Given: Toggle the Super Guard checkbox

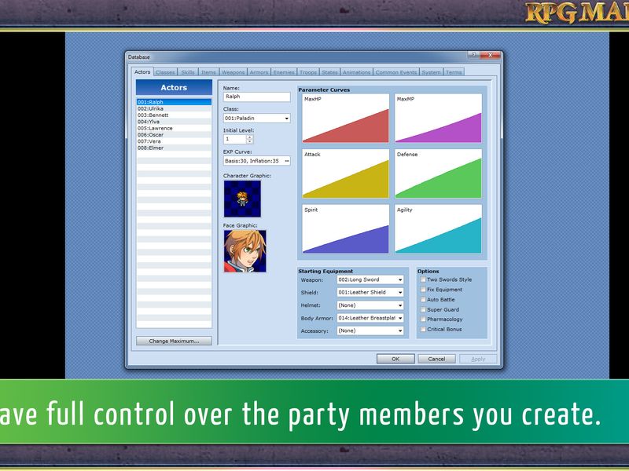Looking at the screenshot, I should point(423,309).
